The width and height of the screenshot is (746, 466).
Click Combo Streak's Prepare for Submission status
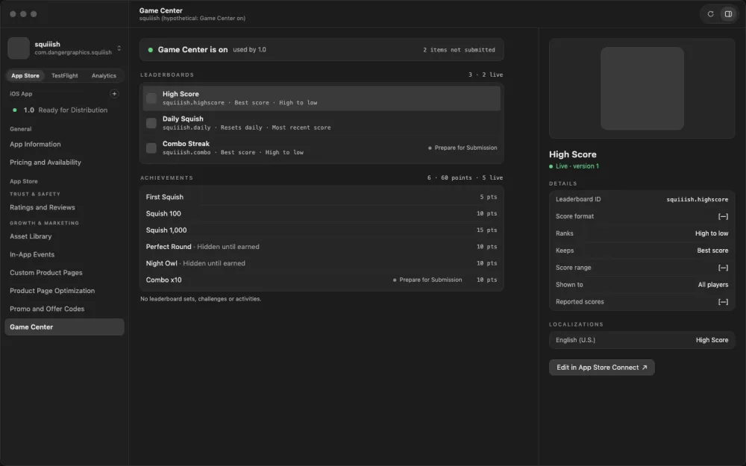[x=463, y=148]
